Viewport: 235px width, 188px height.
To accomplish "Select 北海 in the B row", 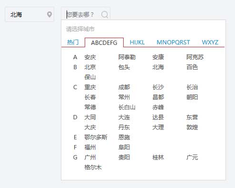I will pos(158,67).
